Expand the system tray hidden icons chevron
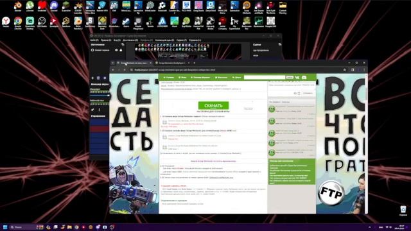 tap(370, 227)
